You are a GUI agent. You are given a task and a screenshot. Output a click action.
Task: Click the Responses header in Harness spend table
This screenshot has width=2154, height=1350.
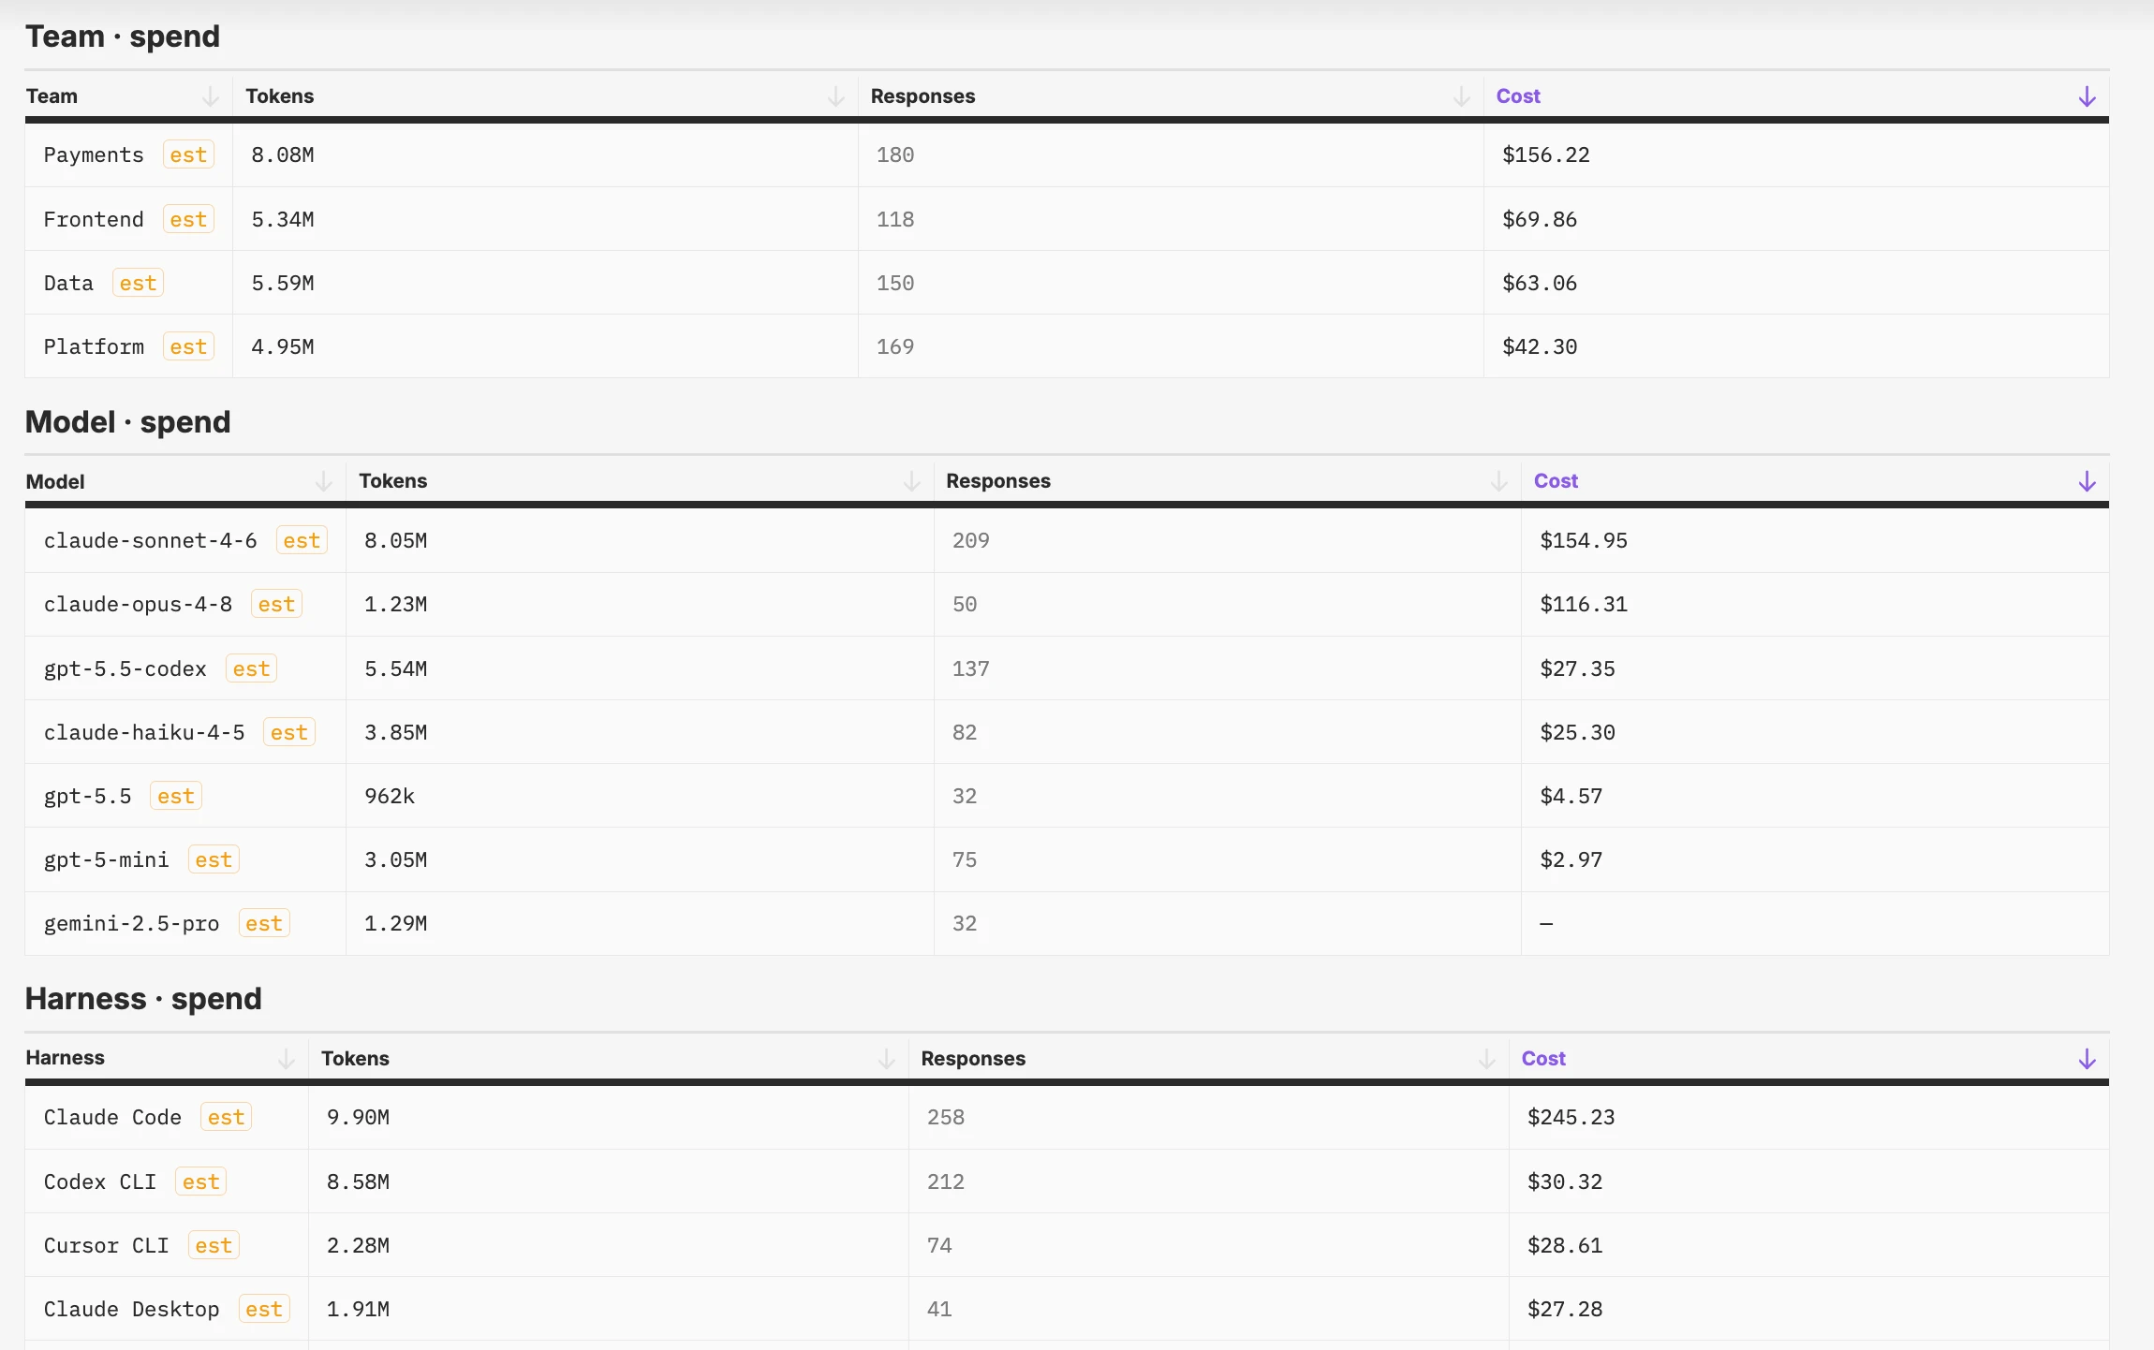[973, 1059]
